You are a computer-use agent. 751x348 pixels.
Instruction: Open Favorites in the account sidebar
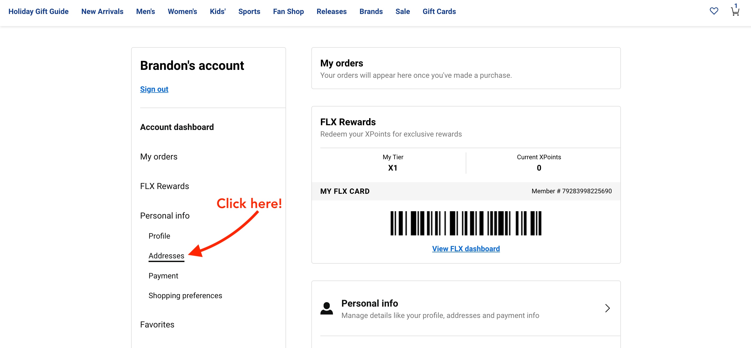pos(157,324)
